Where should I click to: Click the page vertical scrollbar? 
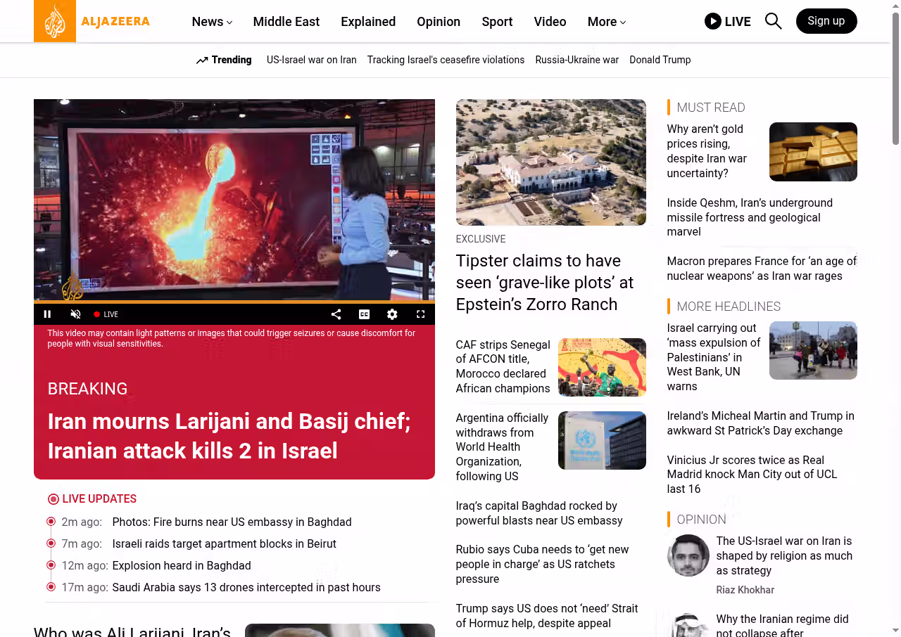click(895, 77)
